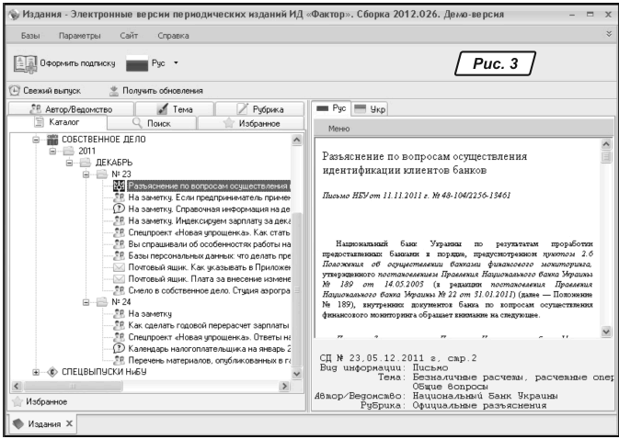
Task: Open the Параметры menu
Action: click(x=78, y=34)
